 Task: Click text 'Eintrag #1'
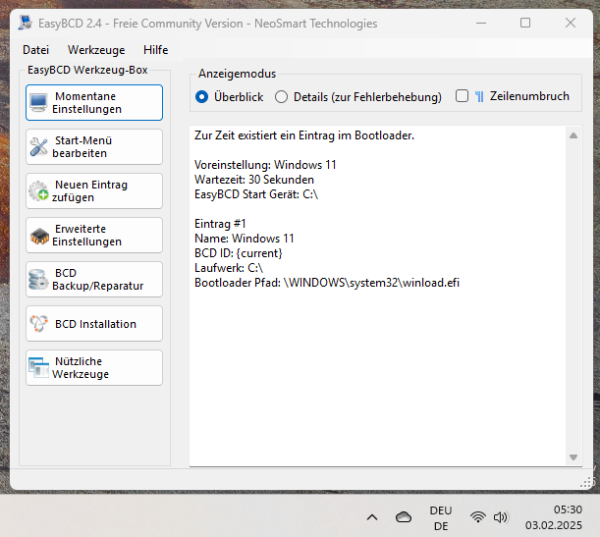pyautogui.click(x=220, y=224)
